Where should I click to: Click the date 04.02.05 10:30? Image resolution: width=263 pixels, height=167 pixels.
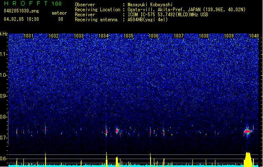pos(21,19)
